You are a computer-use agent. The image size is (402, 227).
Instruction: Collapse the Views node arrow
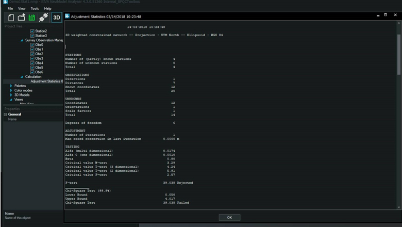pos(11,100)
